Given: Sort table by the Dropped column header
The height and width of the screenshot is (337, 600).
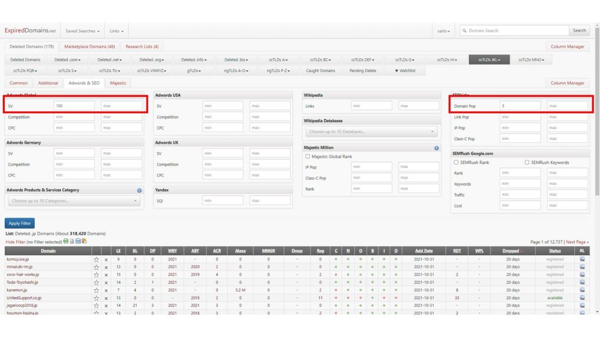Looking at the screenshot, I should 510,251.
